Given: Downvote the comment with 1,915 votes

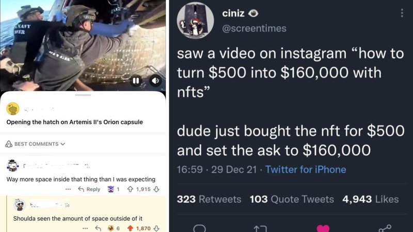Looking at the screenshot, I should click(156, 189).
